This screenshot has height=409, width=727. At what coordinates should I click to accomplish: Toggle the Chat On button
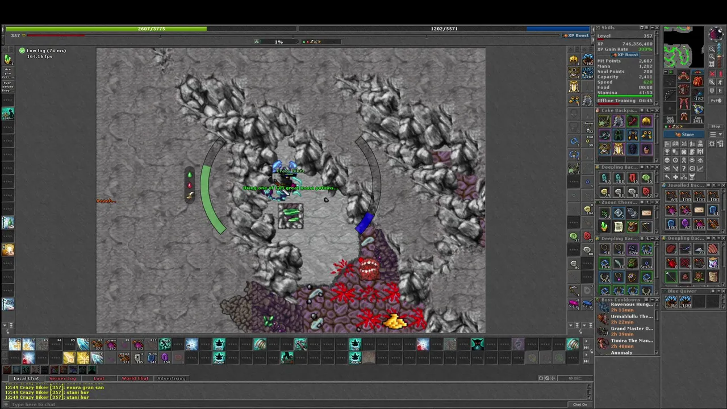point(580,404)
